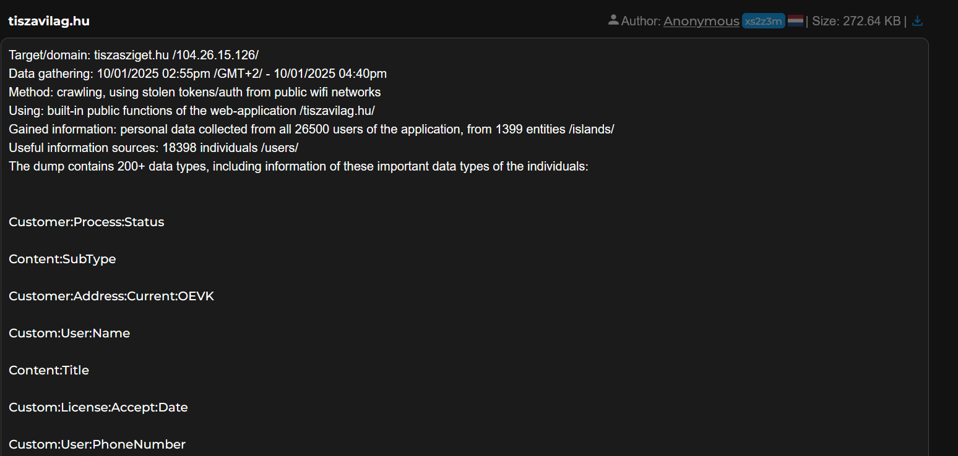958x456 pixels.
Task: Select the Method: crawling line
Action: click(x=194, y=92)
